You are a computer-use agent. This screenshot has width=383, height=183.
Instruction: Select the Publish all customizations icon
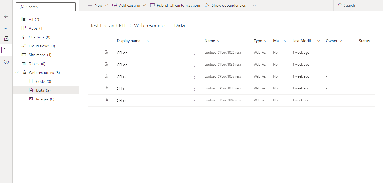pos(152,5)
